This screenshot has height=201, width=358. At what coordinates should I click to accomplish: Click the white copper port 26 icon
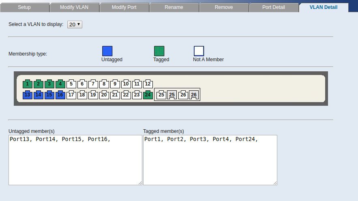[183, 95]
